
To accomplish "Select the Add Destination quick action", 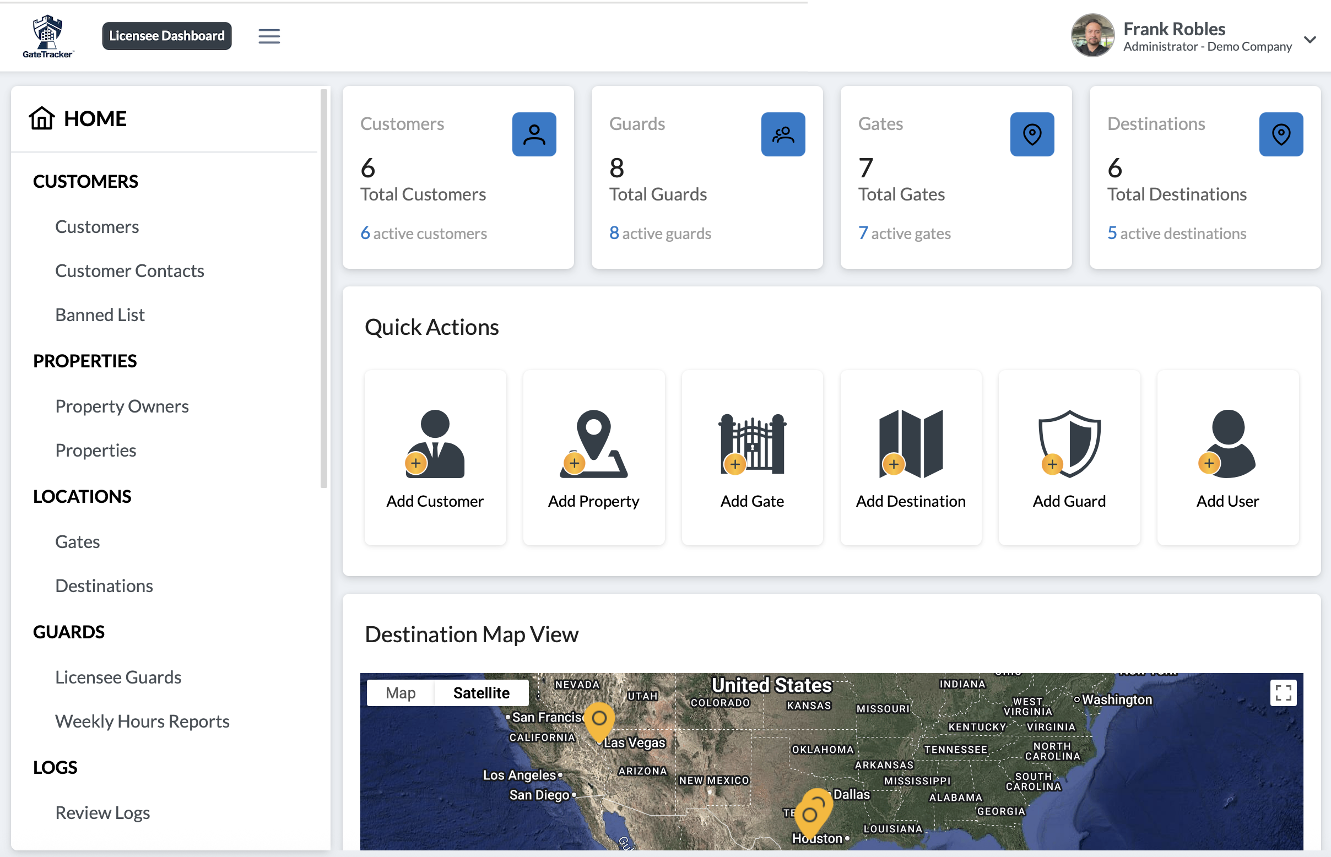I will [911, 458].
